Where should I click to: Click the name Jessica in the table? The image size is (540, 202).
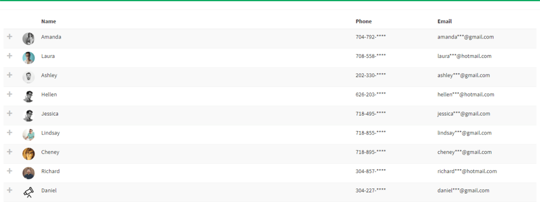(x=50, y=113)
